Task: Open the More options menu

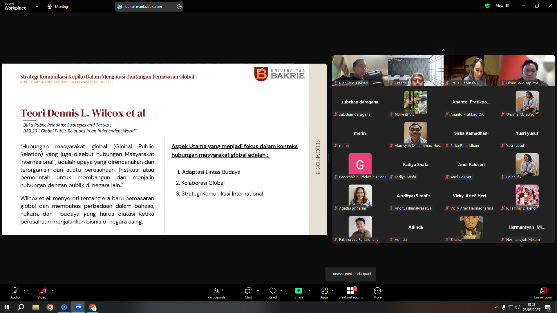Action: pos(377,293)
